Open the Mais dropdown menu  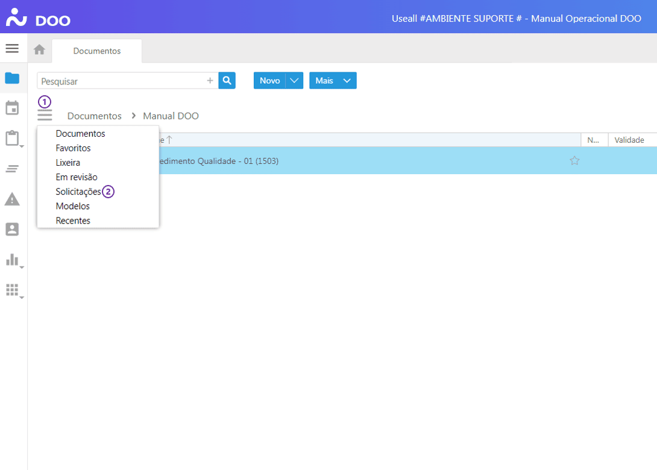pos(333,81)
